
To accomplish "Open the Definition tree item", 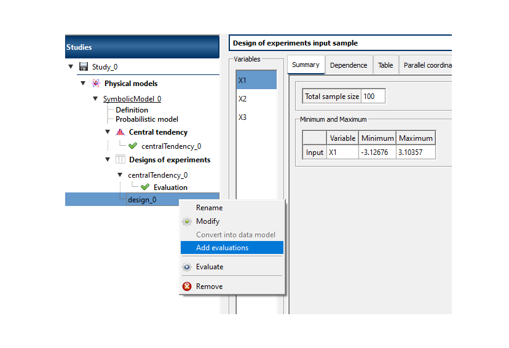I will [132, 110].
